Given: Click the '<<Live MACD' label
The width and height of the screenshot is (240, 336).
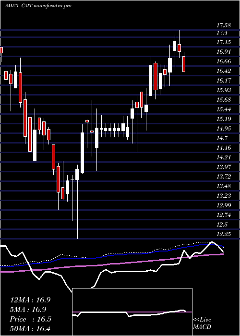Looking at the screenshot, I should coord(202,324).
